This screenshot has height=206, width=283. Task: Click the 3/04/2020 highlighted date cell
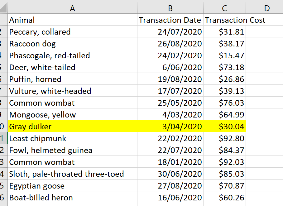170,127
